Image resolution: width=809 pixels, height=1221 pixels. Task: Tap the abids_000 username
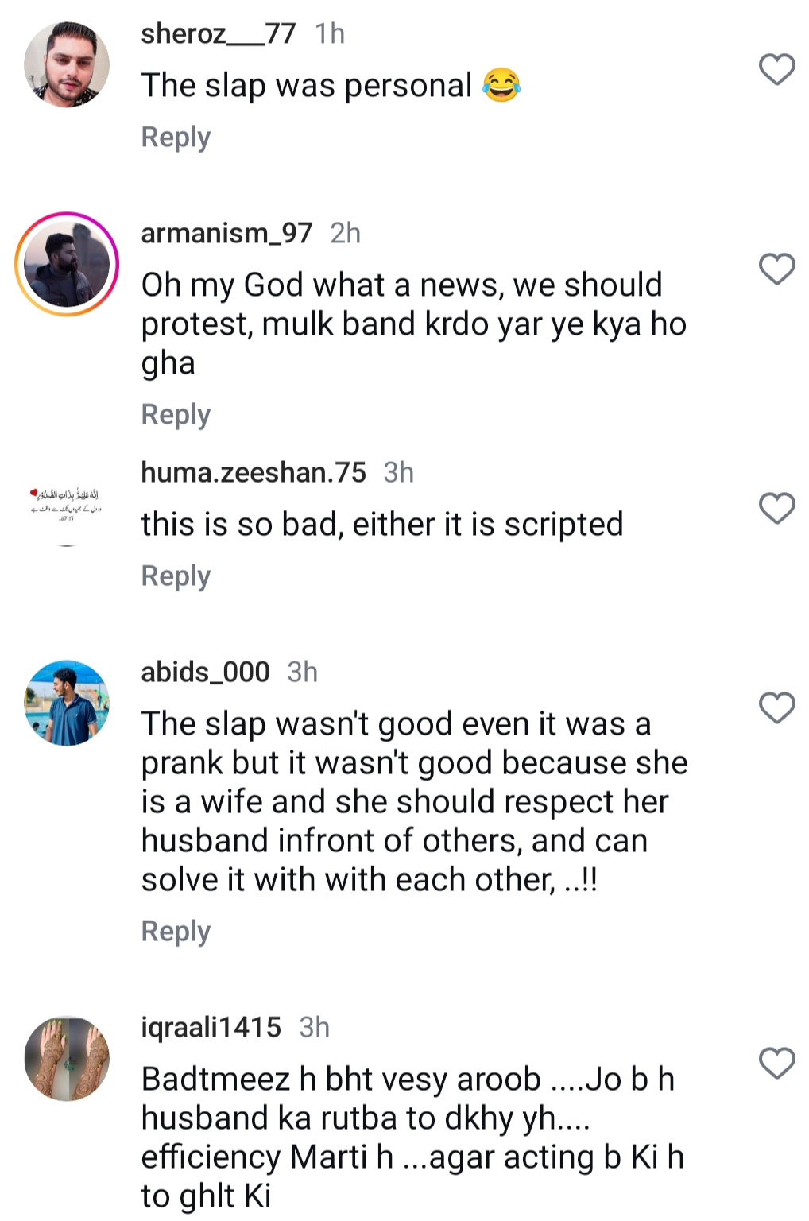[205, 672]
